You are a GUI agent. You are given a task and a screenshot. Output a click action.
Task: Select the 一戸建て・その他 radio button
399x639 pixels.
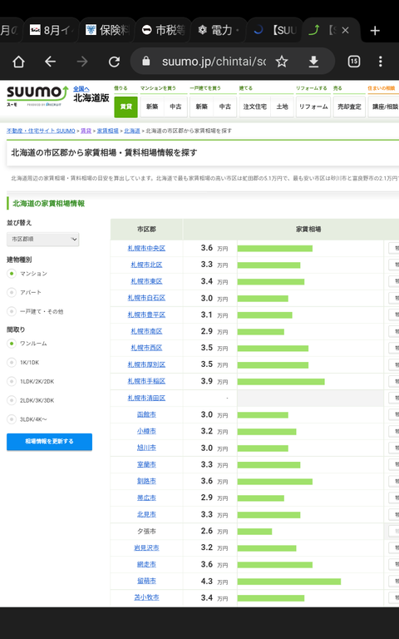[x=12, y=311]
